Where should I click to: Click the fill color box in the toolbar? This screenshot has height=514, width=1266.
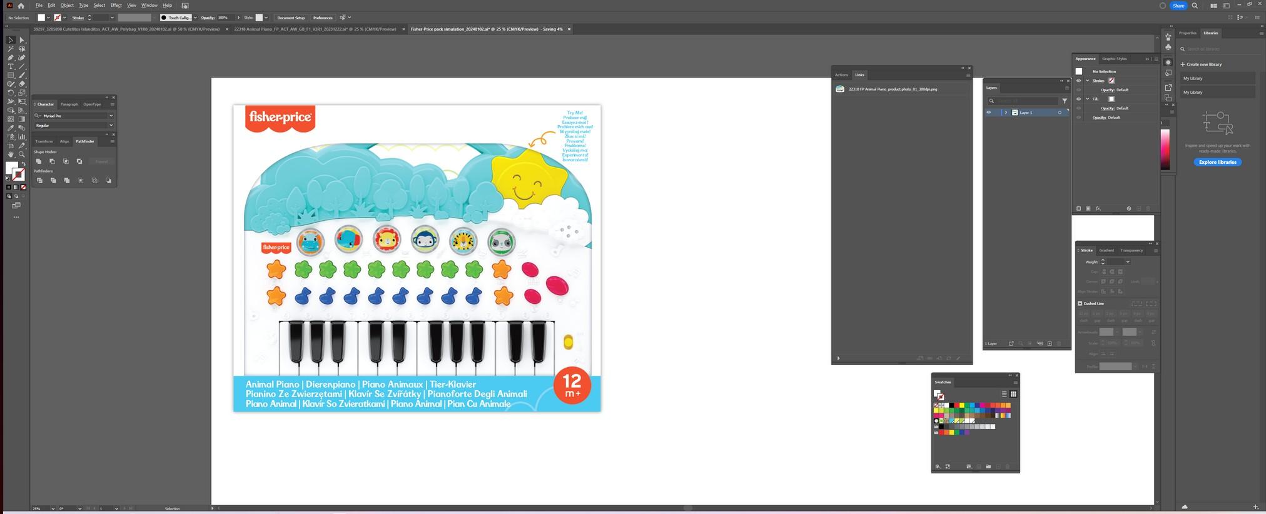[11, 168]
